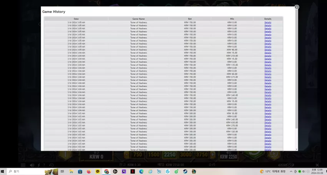The width and height of the screenshot is (327, 175).
Task: Open Details for the KRW 30.00 win row
Action: [268, 113]
